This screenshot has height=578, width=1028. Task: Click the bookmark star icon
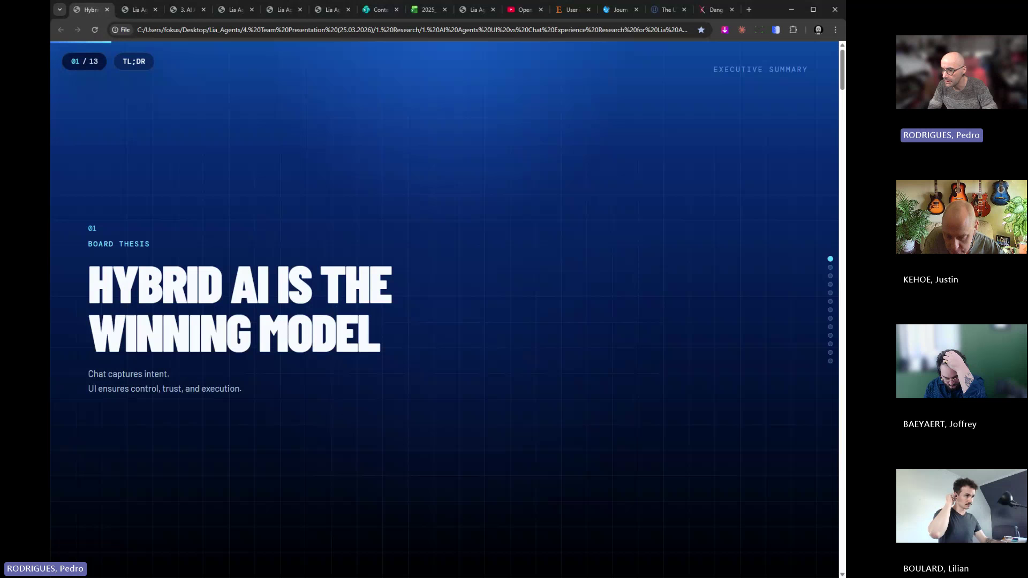pyautogui.click(x=701, y=30)
